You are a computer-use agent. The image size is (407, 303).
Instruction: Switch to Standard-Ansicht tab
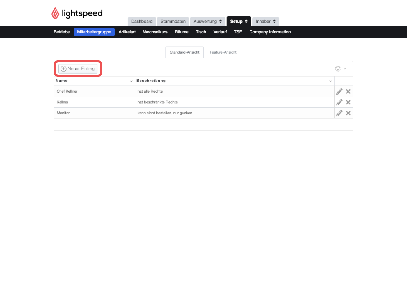point(185,52)
